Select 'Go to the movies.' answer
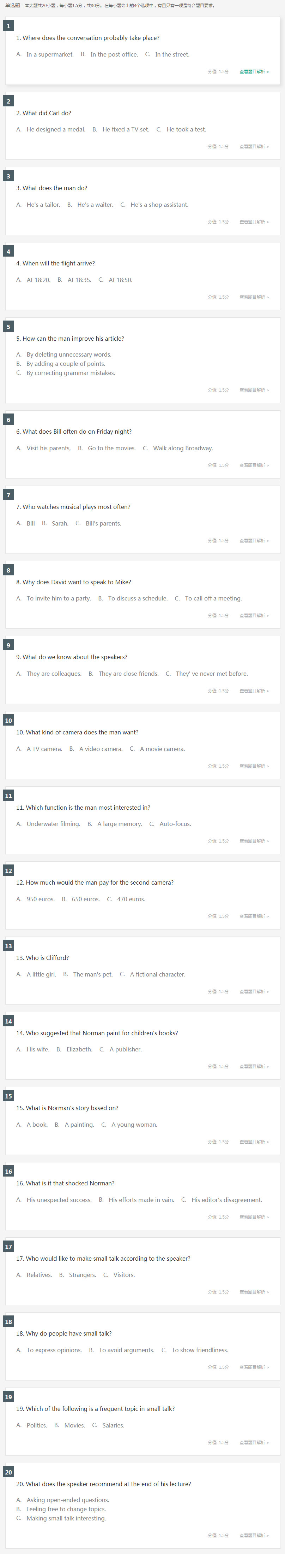 107,448
